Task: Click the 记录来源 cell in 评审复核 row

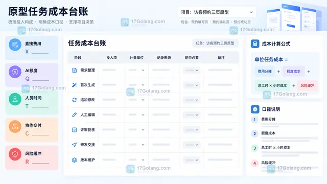Action: point(164,130)
